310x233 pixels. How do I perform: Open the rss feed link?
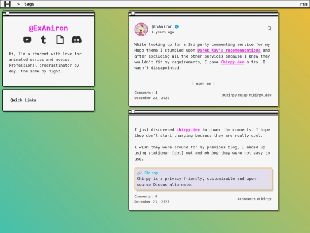coord(304,4)
